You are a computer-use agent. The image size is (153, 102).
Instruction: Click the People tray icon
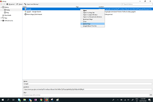coord(113,100)
